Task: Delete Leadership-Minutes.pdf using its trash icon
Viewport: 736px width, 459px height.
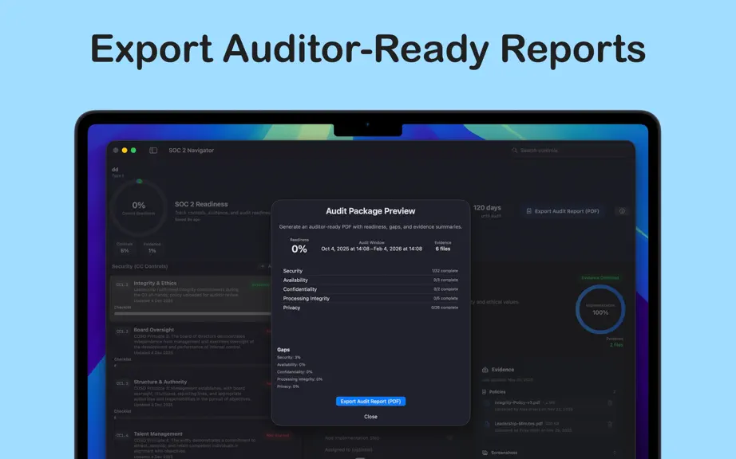Action: click(x=610, y=425)
